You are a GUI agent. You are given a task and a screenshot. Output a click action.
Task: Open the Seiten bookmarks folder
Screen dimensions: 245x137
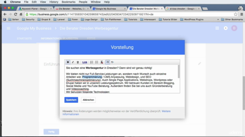tap(14, 19)
